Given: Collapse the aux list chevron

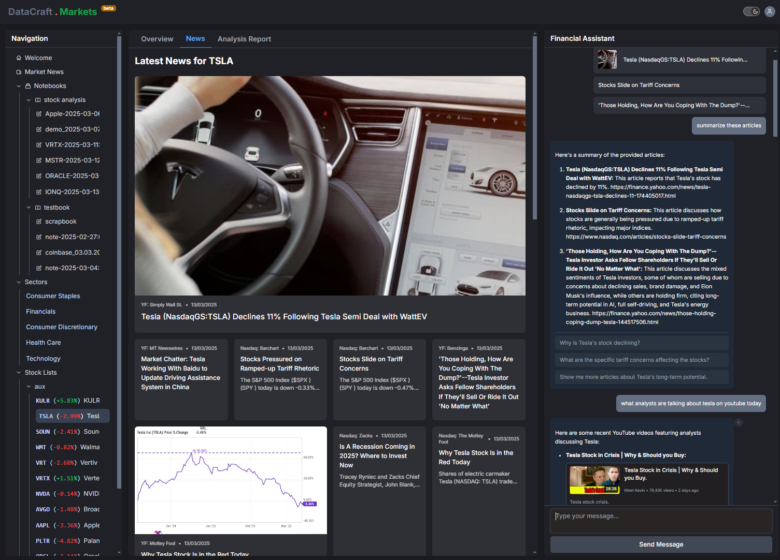Looking at the screenshot, I should (x=29, y=387).
